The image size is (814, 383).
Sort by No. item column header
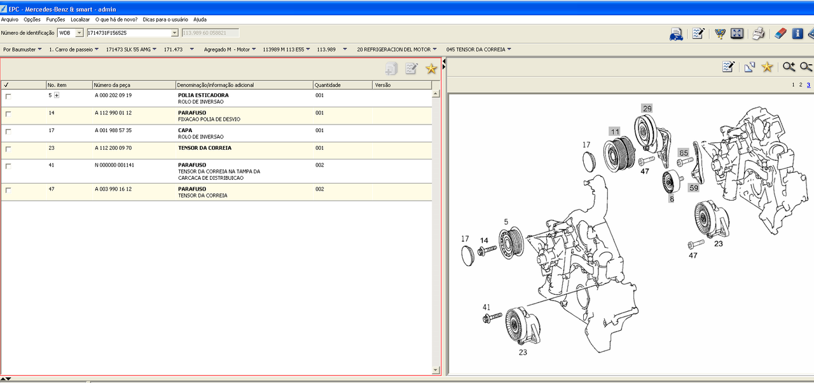tap(69, 84)
